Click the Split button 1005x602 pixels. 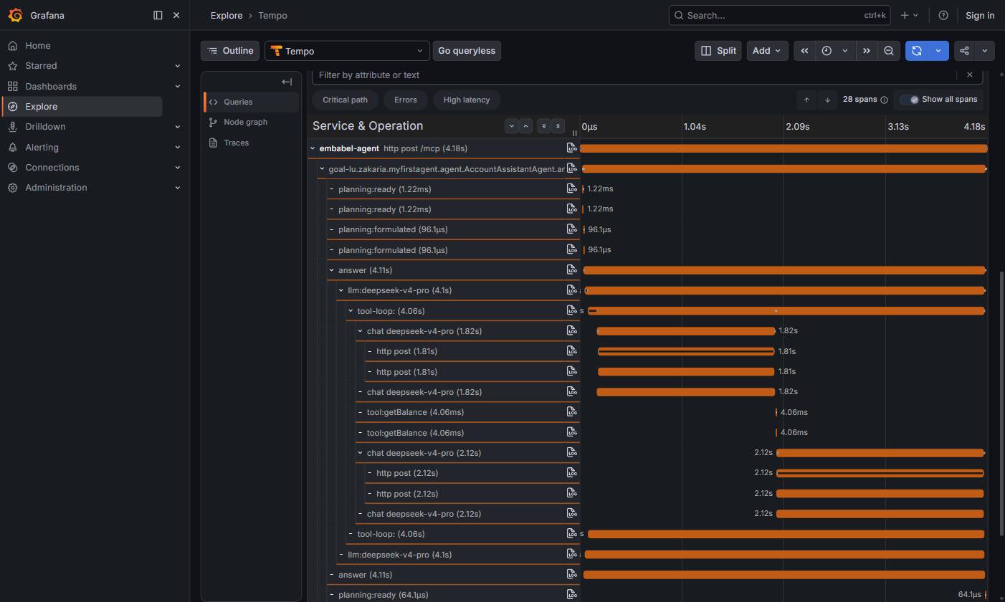tap(718, 51)
